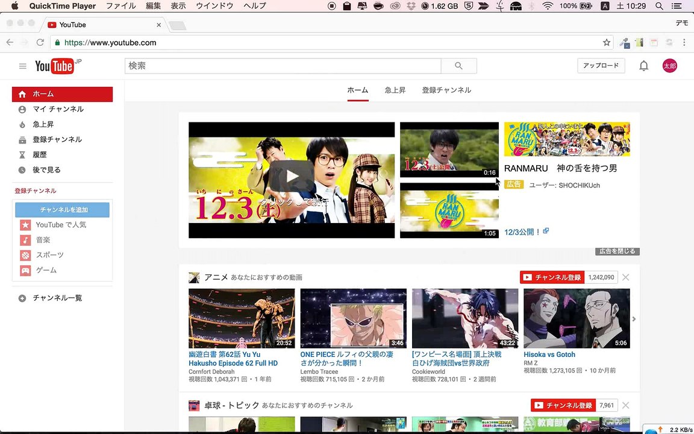Screen dimensions: 694x434
Task: Subscribe to the アニメ channel
Action: (552, 277)
